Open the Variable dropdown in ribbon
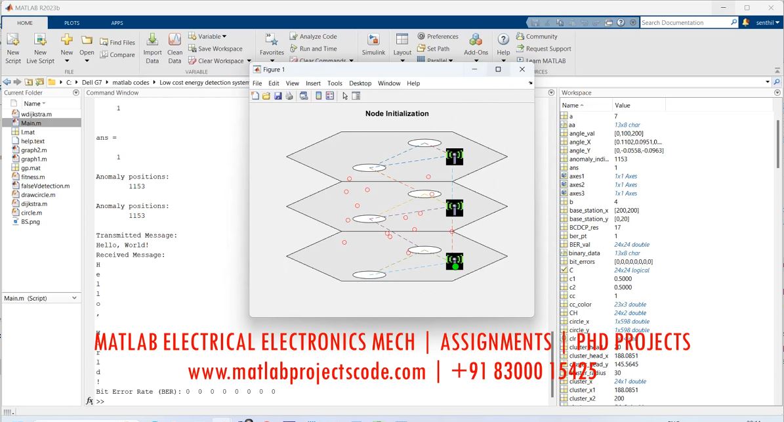Image resolution: width=784 pixels, height=422 pixels. (207, 37)
